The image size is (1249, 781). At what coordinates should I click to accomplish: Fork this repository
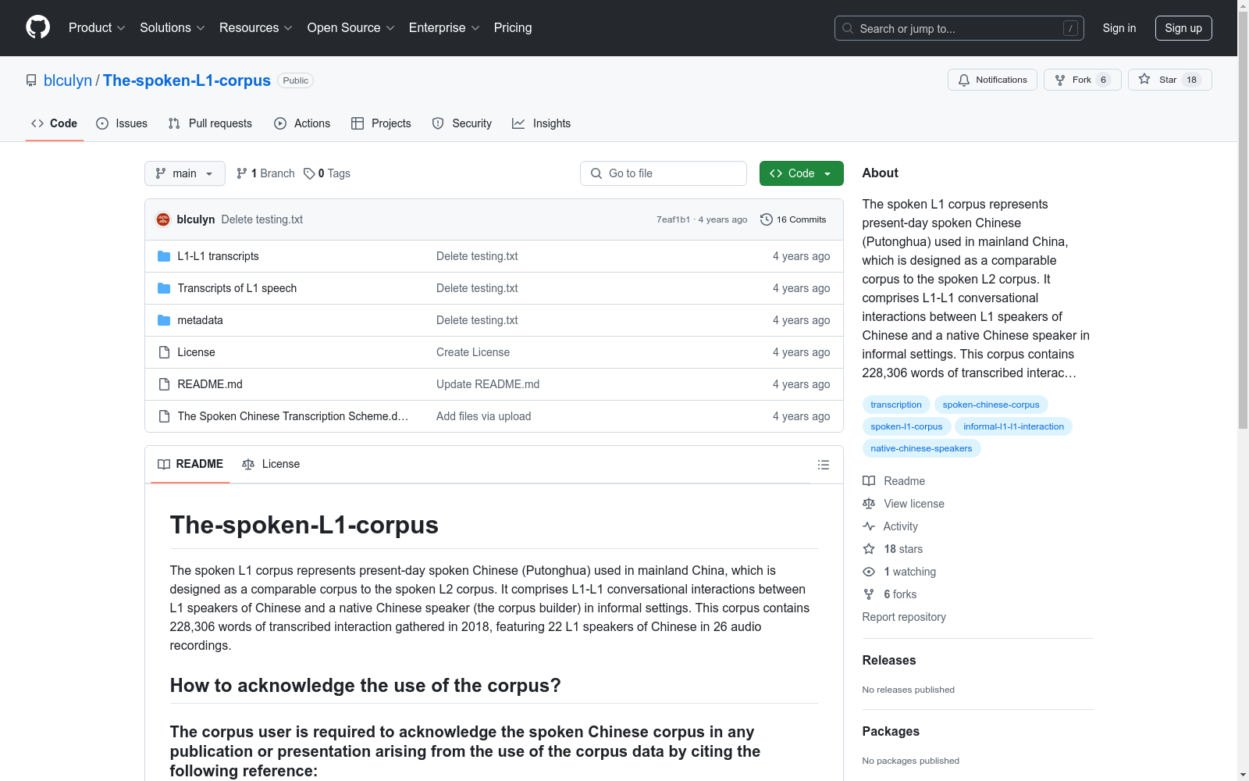(1082, 80)
